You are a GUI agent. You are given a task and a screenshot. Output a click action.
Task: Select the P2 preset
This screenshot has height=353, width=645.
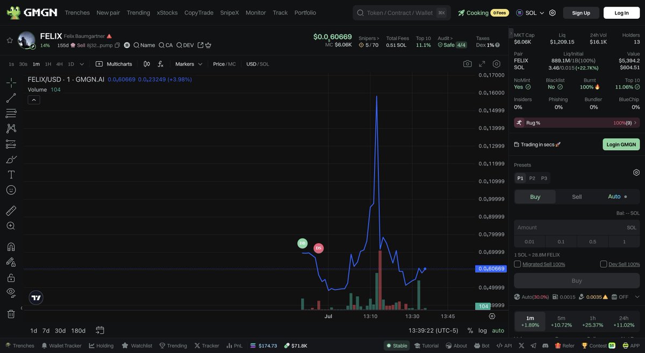(x=532, y=178)
